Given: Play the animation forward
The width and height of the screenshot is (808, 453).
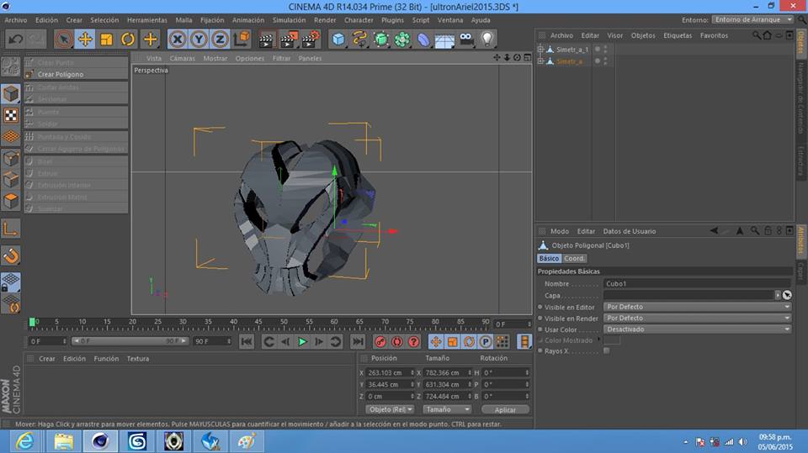Looking at the screenshot, I should point(302,341).
